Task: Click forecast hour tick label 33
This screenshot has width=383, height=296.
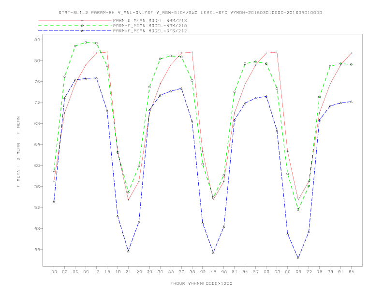Action: pyautogui.click(x=171, y=272)
